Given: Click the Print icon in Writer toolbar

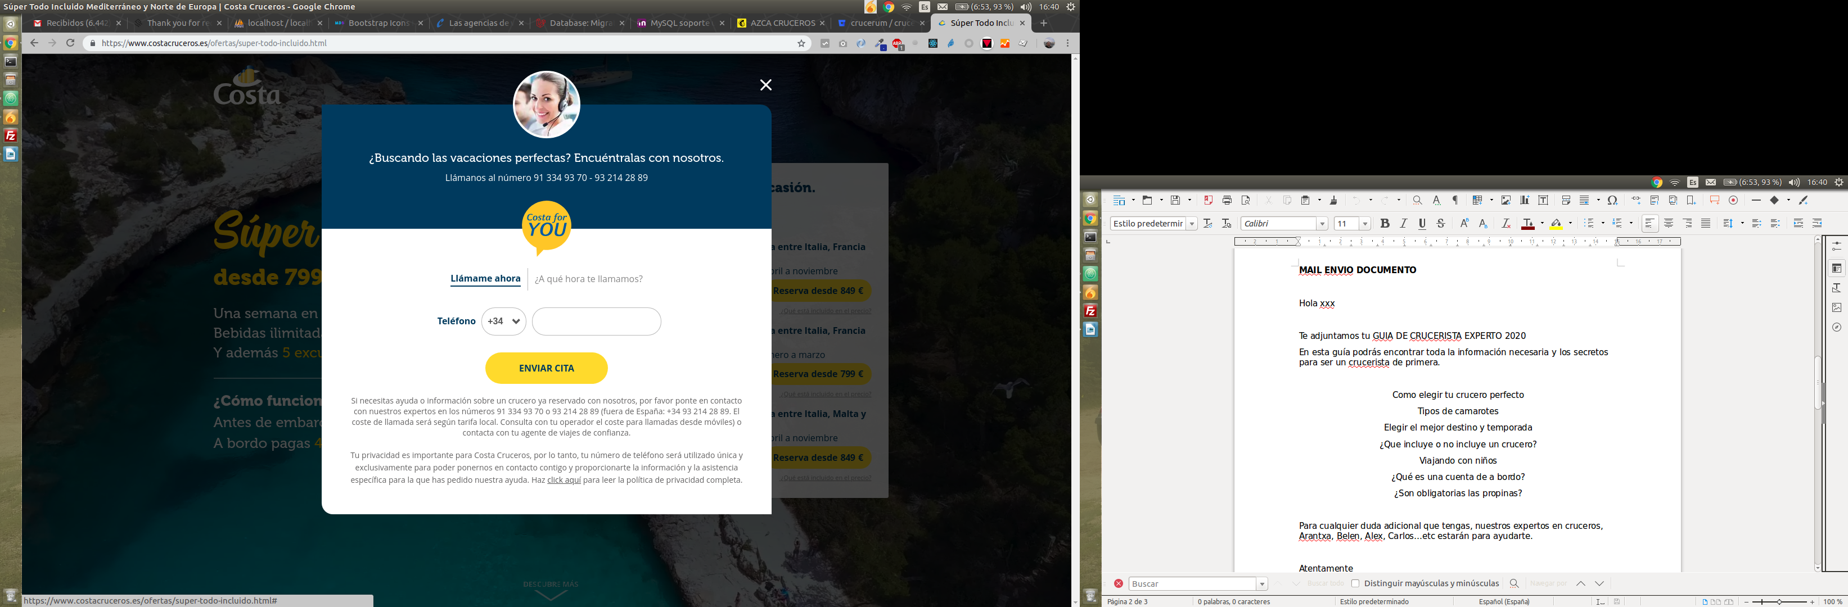Looking at the screenshot, I should point(1227,201).
